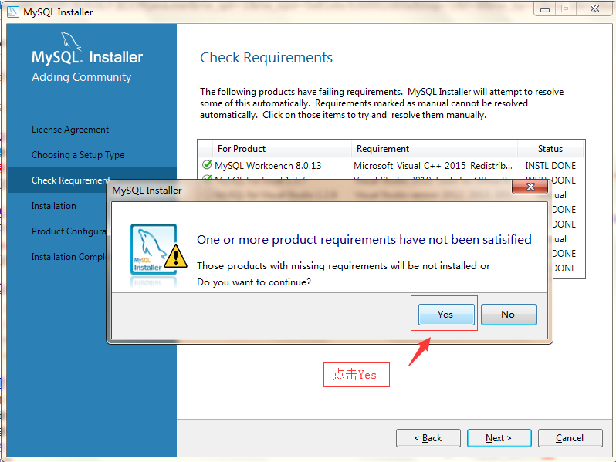Open the Product Configuration step
Viewport: 616px width, 462px height.
[69, 231]
